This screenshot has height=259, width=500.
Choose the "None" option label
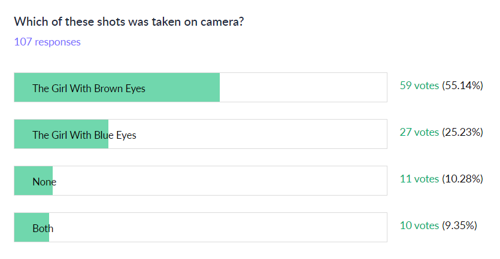pos(44,182)
